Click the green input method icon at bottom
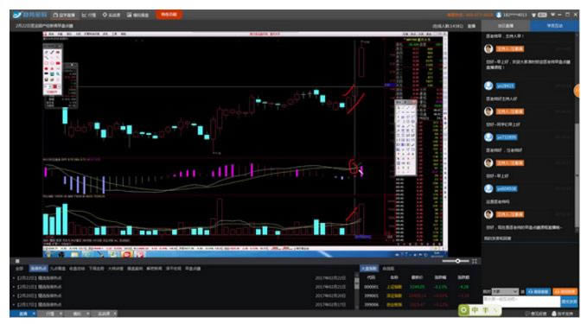This screenshot has width=587, height=324. (x=464, y=310)
